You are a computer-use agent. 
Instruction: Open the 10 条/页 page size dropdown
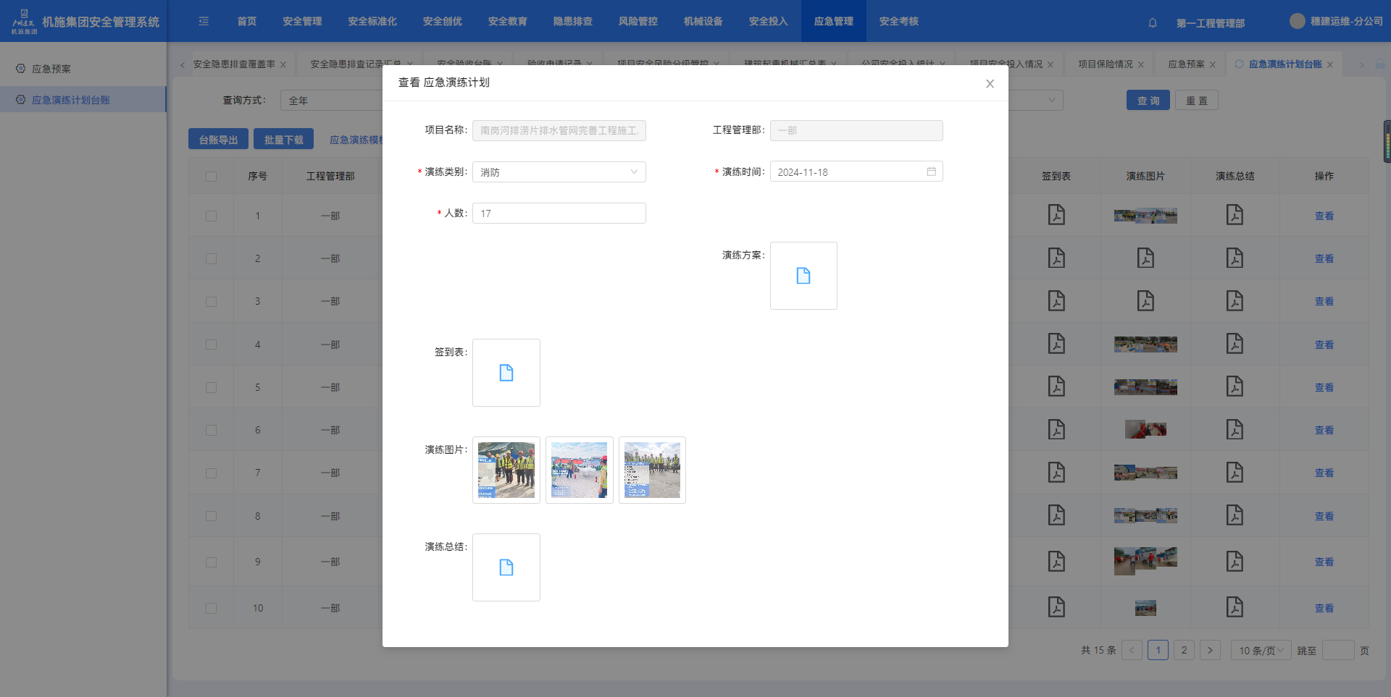tap(1261, 651)
